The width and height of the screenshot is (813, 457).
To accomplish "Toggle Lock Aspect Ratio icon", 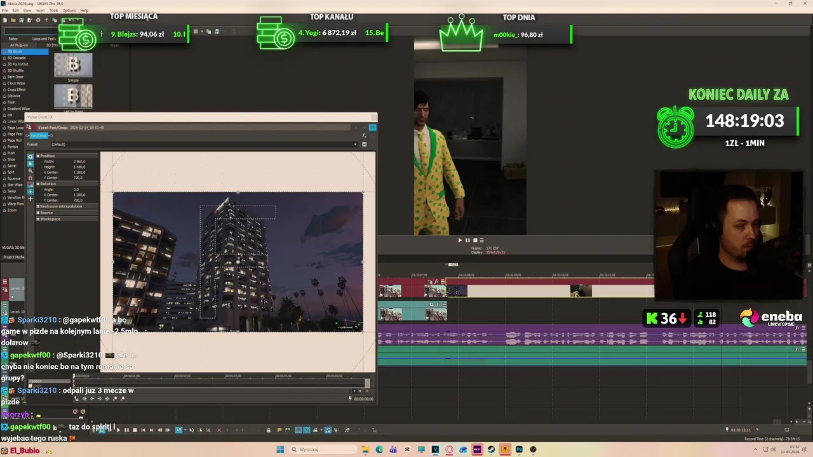I will pos(30,185).
